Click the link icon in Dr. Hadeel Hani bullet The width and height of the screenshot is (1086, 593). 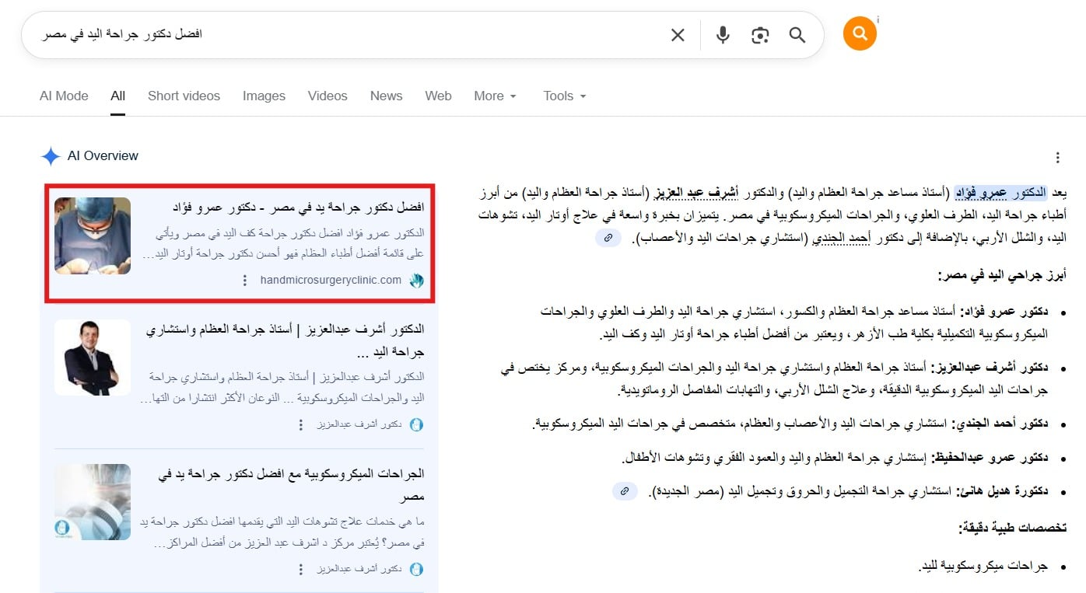[x=625, y=491]
